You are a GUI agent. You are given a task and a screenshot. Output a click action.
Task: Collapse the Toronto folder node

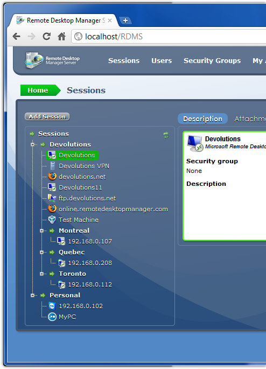tap(41, 274)
